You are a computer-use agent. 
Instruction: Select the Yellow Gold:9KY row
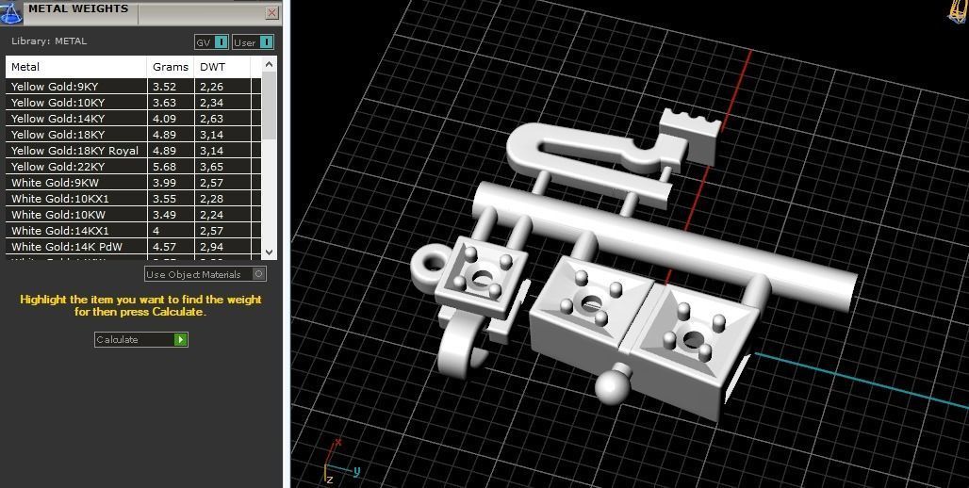pyautogui.click(x=134, y=87)
